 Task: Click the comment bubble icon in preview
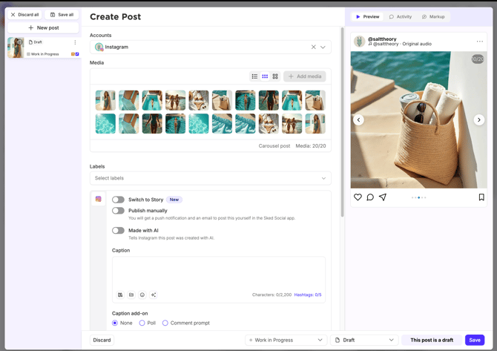(370, 197)
